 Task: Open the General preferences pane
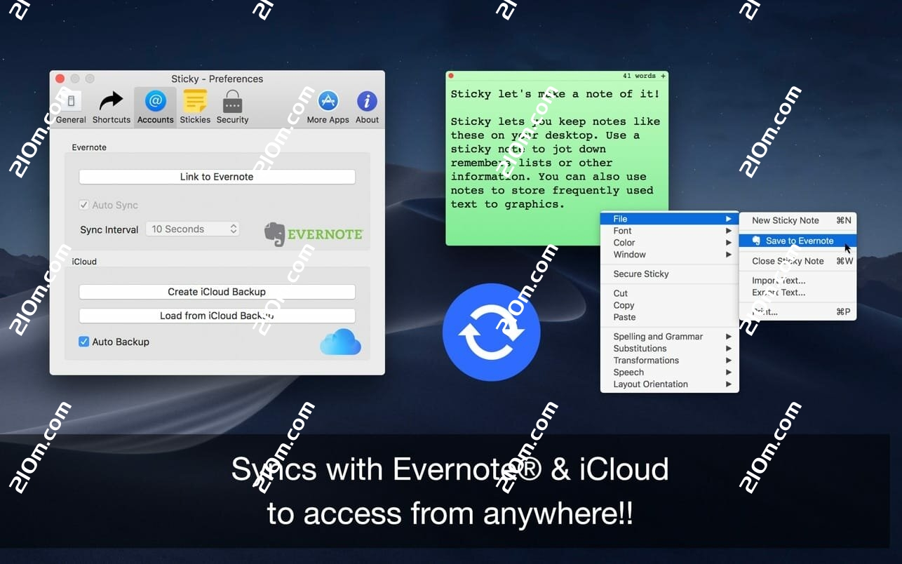pos(71,108)
